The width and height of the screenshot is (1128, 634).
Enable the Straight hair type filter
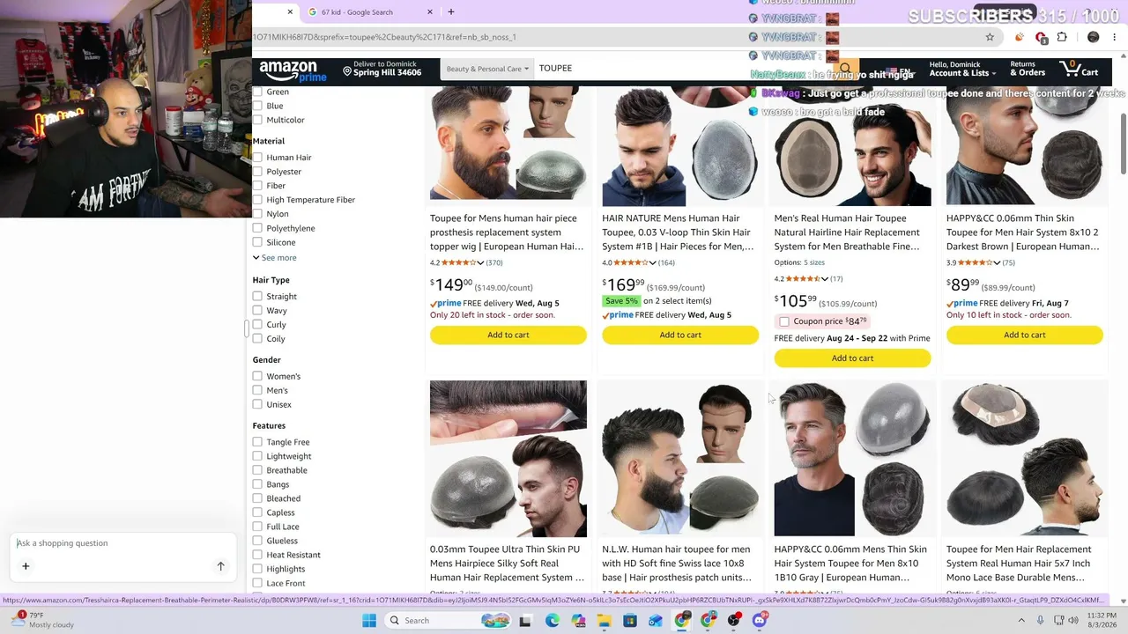(257, 297)
